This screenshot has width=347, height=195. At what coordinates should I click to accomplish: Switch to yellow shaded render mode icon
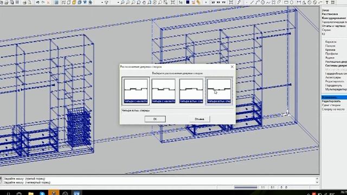pyautogui.click(x=74, y=2)
